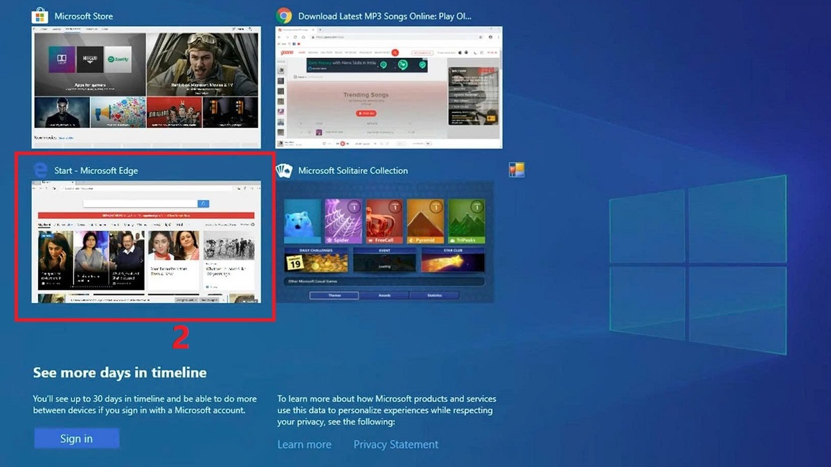Click the Solitaire playing cards icon
The width and height of the screenshot is (831, 467).
[283, 170]
